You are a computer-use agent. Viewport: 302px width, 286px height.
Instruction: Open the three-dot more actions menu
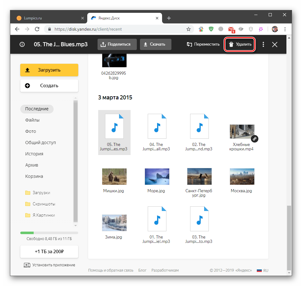point(263,44)
